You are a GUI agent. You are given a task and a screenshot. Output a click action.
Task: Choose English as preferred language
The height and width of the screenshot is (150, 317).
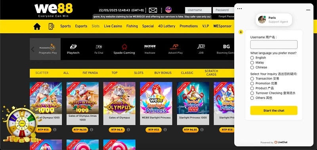click(x=252, y=58)
